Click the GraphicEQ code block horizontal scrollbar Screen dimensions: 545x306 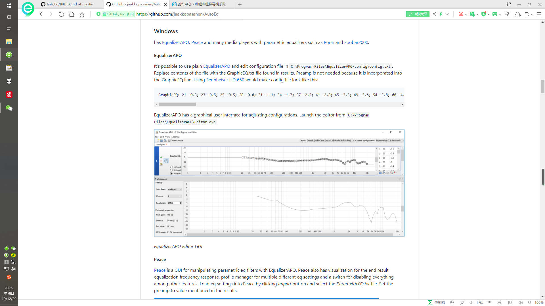[177, 105]
